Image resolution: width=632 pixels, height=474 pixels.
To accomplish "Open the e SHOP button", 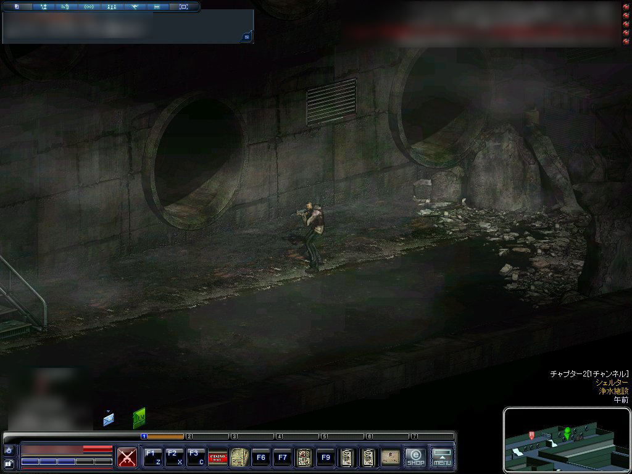I will (x=415, y=457).
